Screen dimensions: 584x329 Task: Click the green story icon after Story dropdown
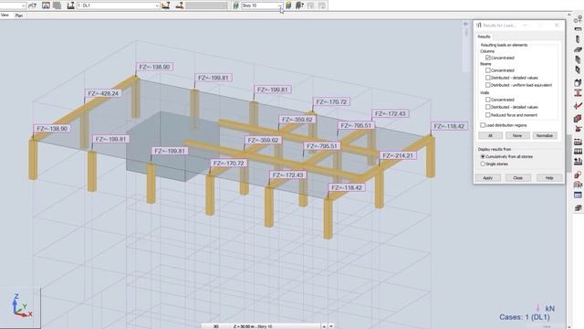coord(288,5)
